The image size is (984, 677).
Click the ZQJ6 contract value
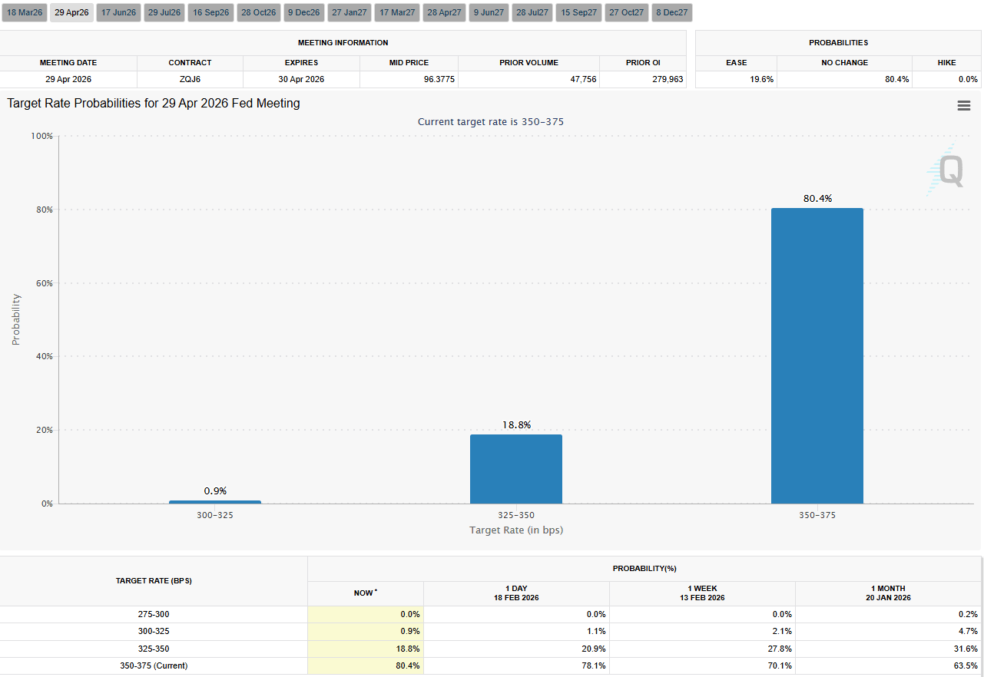click(x=190, y=79)
